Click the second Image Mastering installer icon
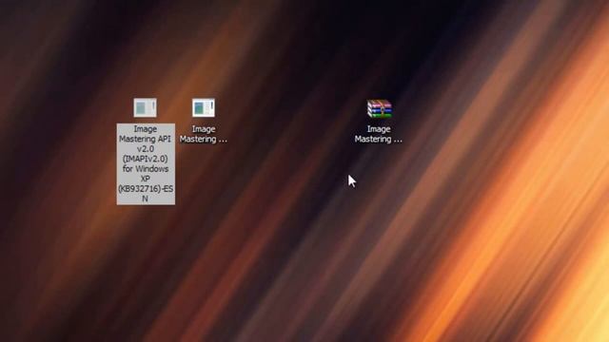Image resolution: width=609 pixels, height=342 pixels. pyautogui.click(x=204, y=107)
